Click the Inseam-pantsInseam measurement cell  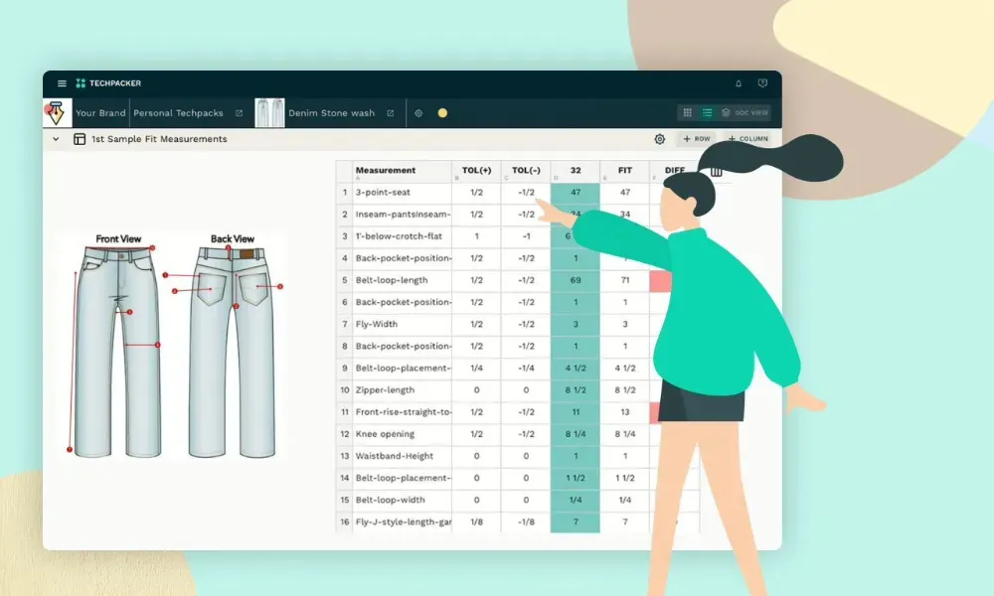pyautogui.click(x=402, y=215)
